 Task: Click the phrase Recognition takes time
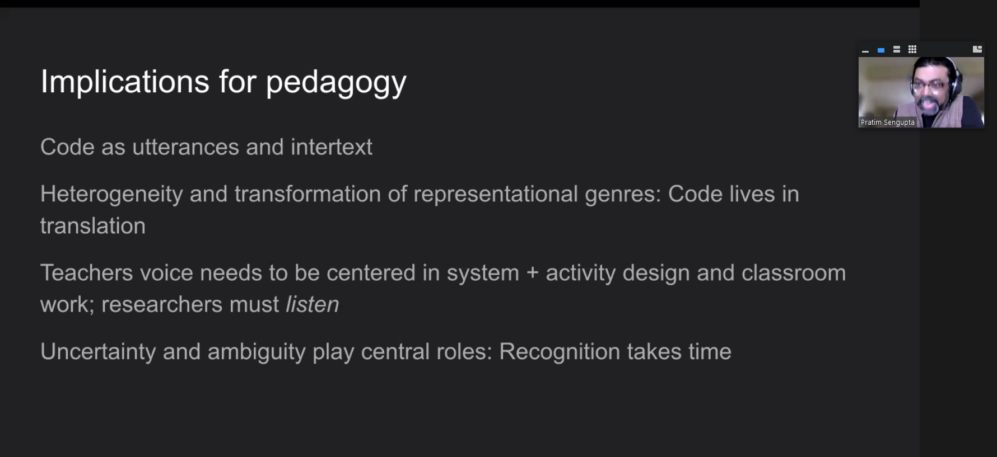tap(615, 352)
